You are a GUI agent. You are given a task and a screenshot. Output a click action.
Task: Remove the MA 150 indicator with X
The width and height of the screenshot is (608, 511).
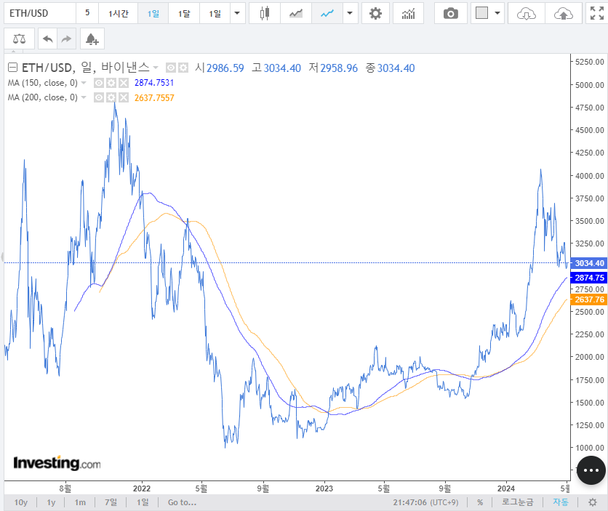124,83
